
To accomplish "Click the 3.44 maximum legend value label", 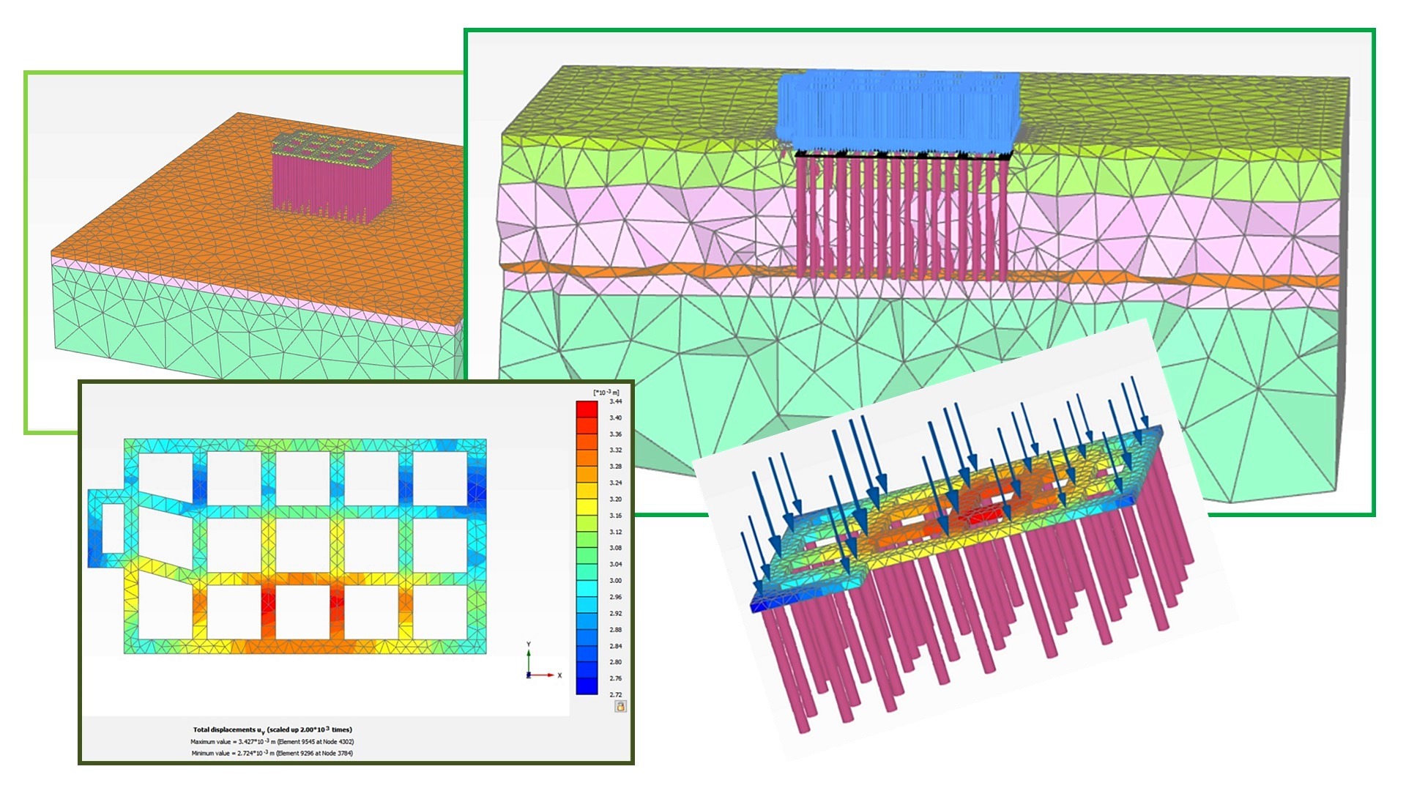I will [615, 401].
